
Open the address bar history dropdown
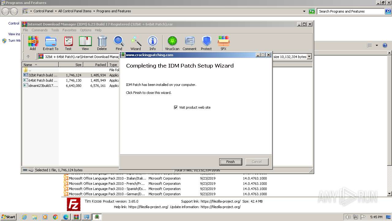coord(304,11)
